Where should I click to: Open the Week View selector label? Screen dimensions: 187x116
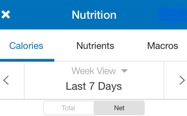pyautogui.click(x=93, y=71)
